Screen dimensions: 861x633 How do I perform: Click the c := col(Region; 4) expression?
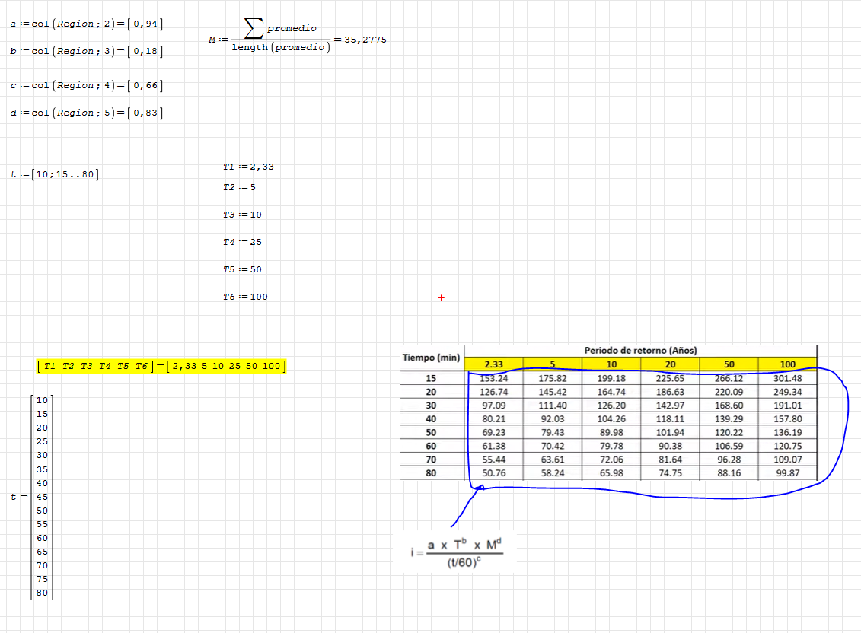tap(86, 85)
